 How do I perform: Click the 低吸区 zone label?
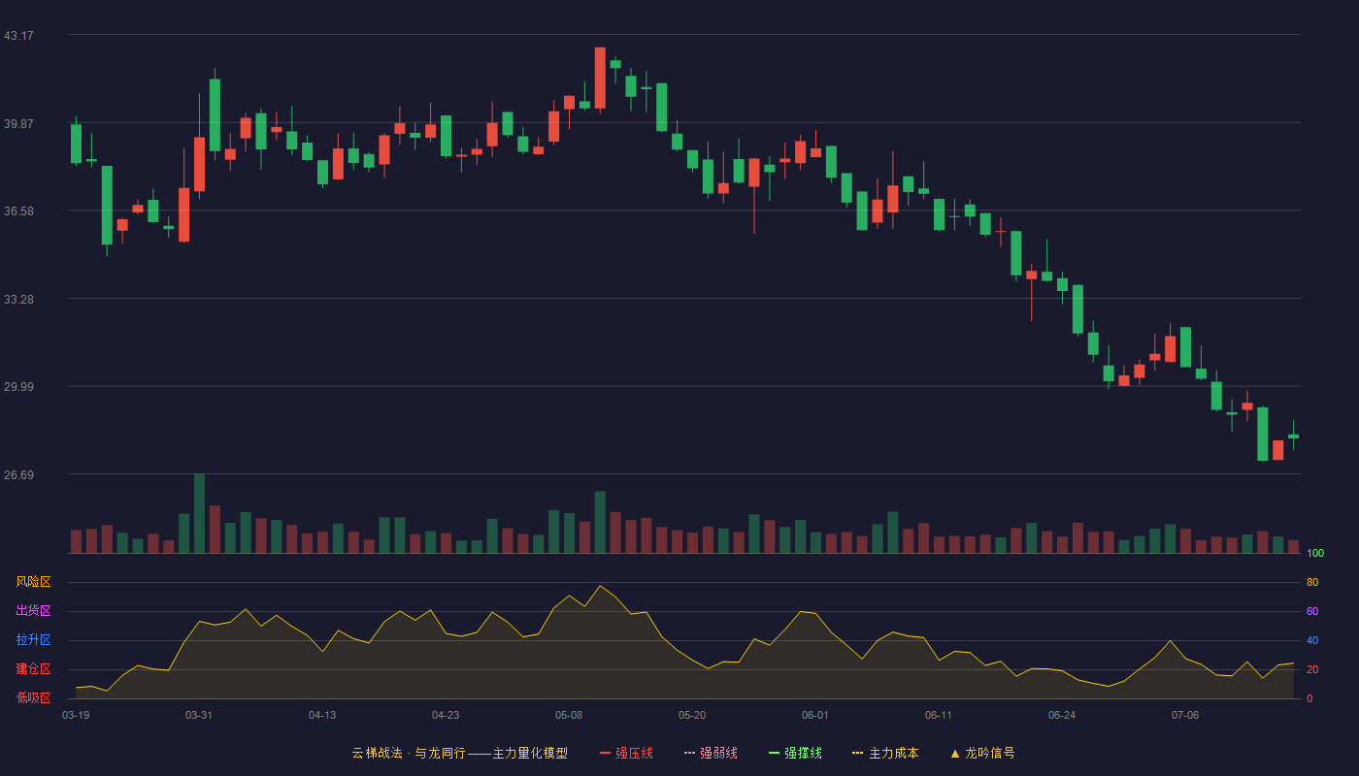(x=33, y=697)
